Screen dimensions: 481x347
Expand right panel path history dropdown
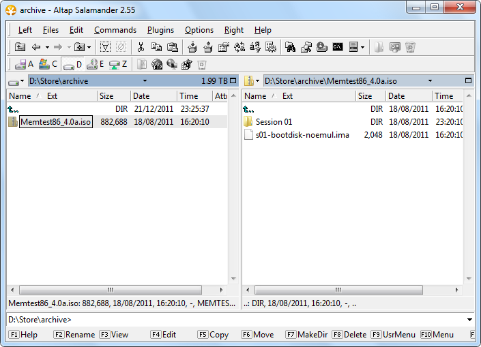pos(430,81)
